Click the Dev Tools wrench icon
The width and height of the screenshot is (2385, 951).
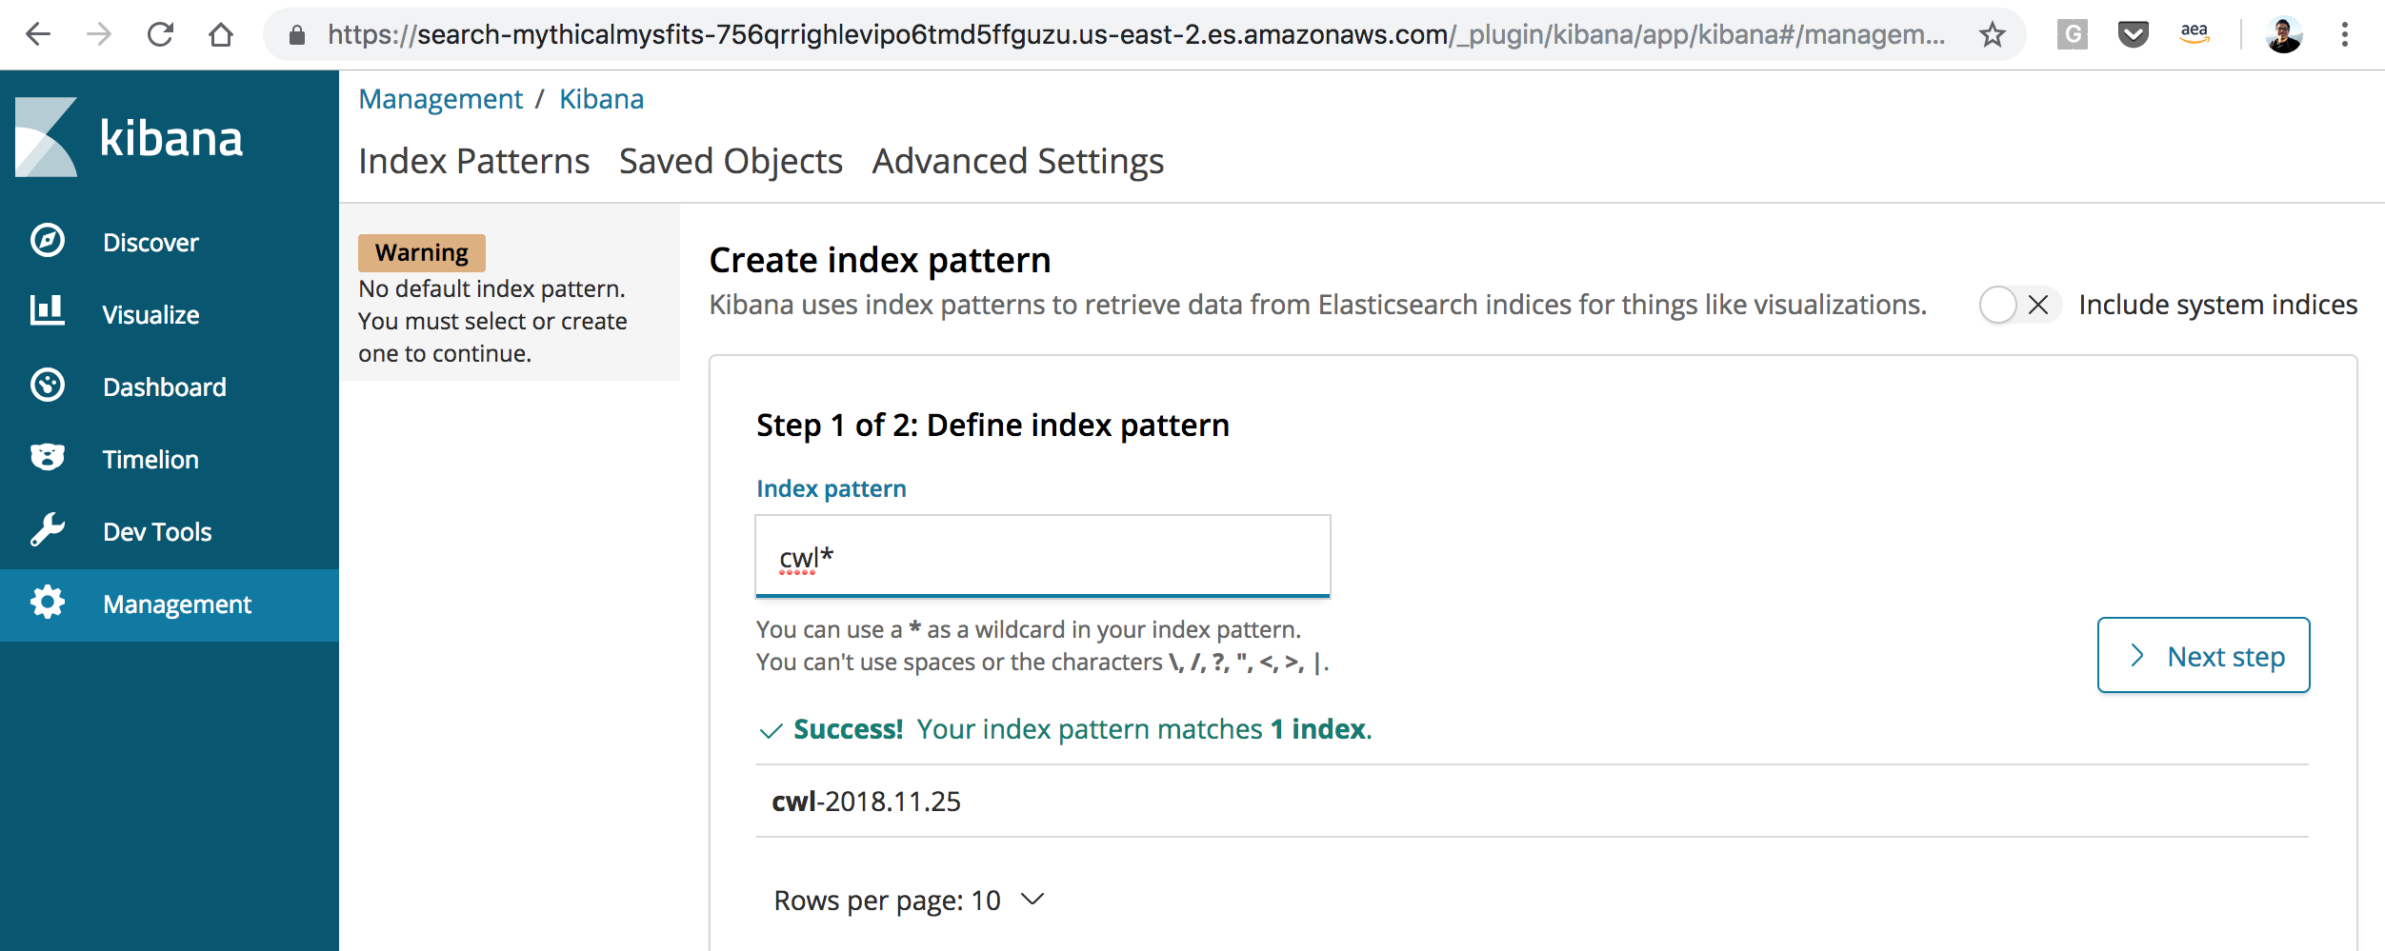tap(48, 529)
